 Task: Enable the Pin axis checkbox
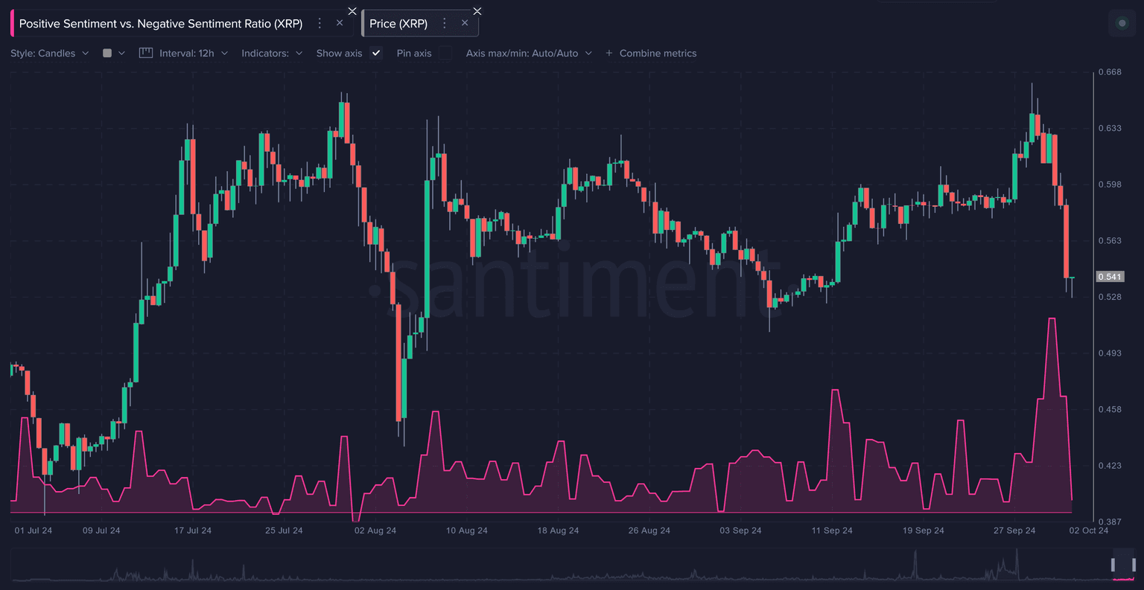click(x=445, y=53)
